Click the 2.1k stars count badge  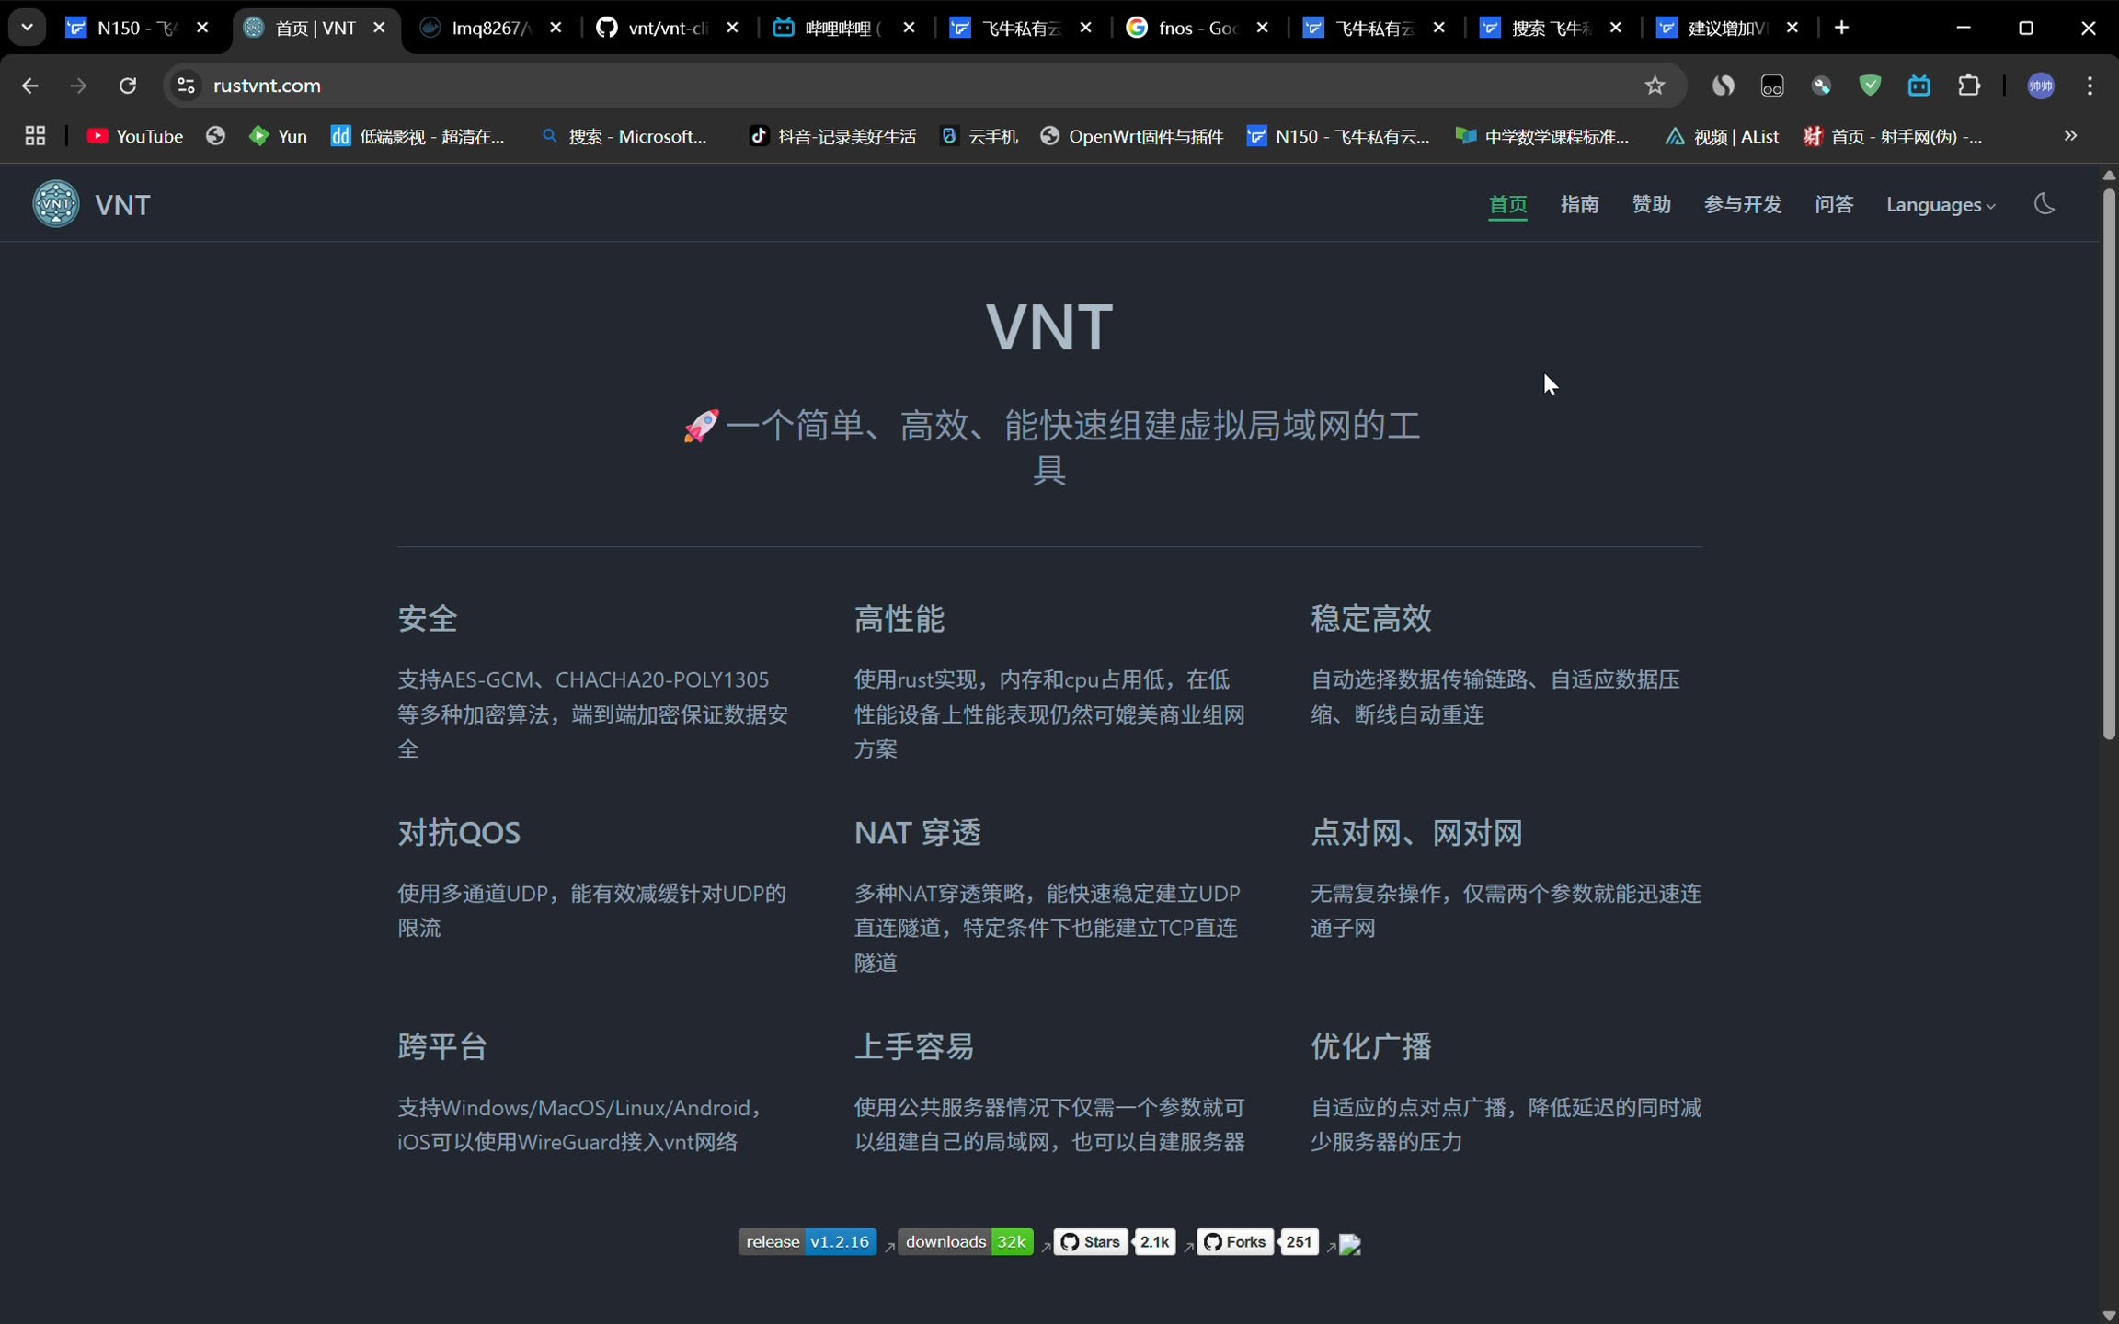click(1155, 1242)
